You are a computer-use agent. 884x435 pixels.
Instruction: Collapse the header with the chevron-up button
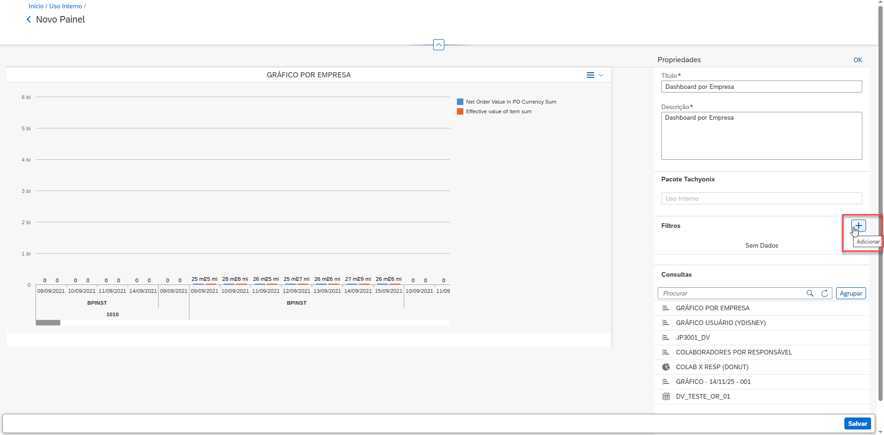click(438, 45)
